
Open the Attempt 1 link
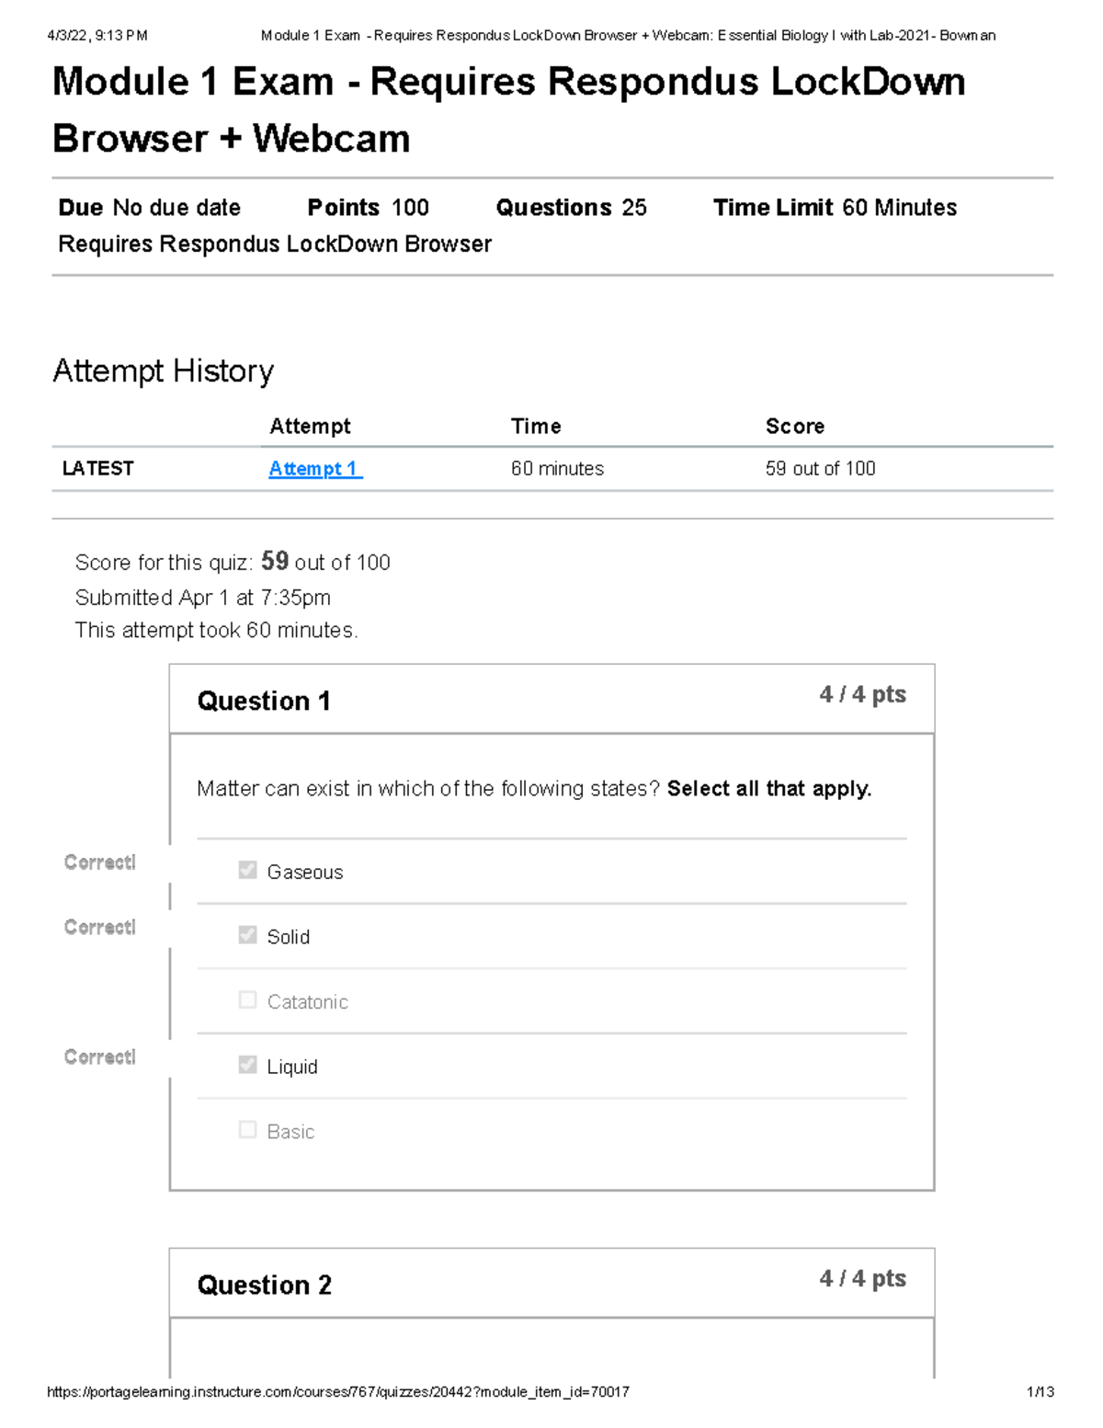coord(314,469)
